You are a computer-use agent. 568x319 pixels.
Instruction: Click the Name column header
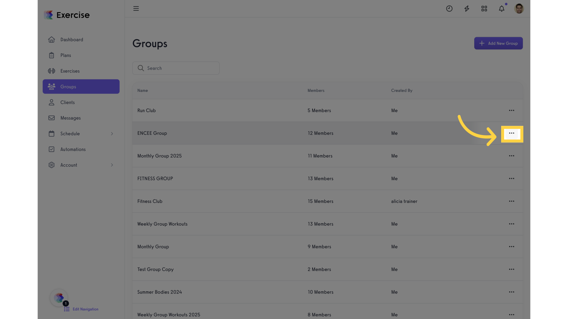143,91
